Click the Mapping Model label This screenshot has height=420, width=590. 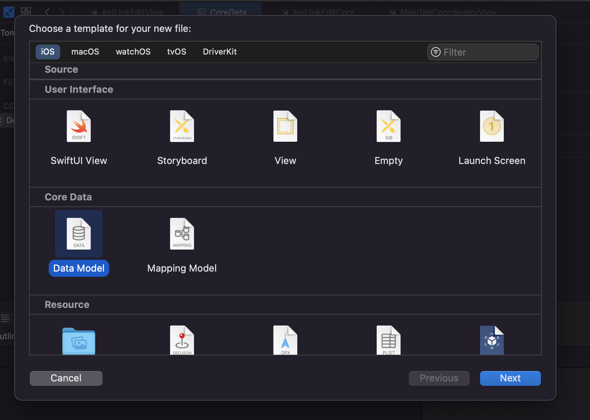click(x=182, y=268)
